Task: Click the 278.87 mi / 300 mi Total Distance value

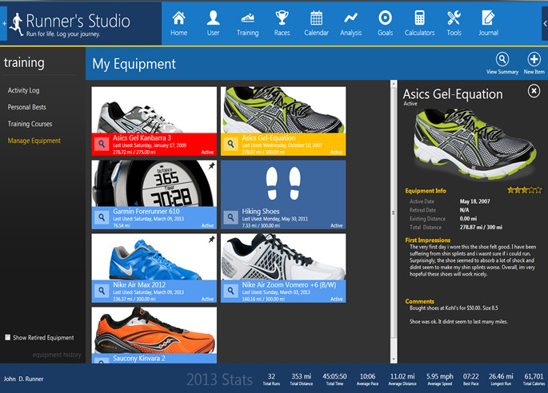Action: (481, 227)
